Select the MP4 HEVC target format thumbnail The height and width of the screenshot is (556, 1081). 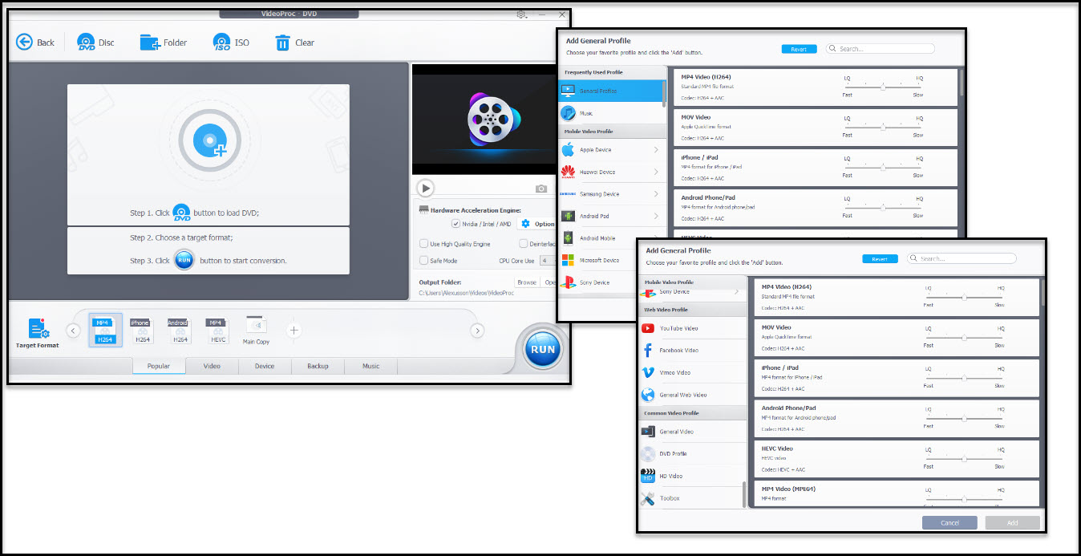[x=217, y=331]
